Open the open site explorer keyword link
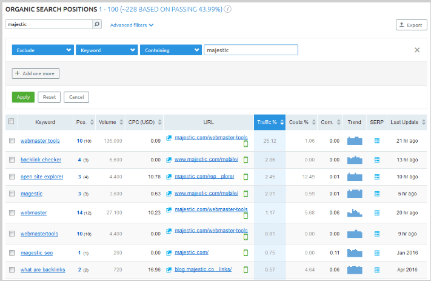 42,177
